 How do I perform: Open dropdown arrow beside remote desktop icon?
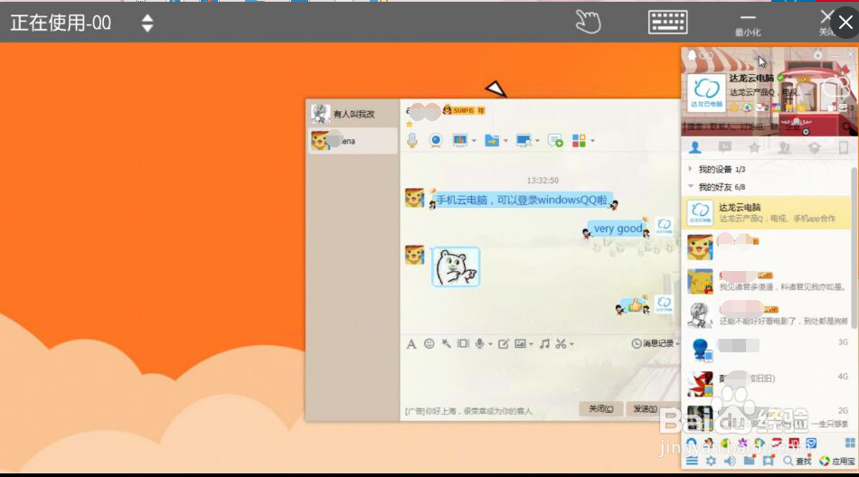click(537, 141)
